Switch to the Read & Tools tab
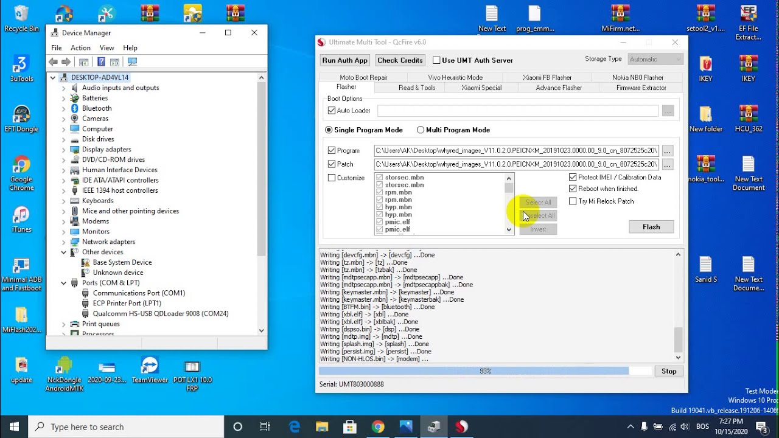779x438 pixels. [417, 88]
